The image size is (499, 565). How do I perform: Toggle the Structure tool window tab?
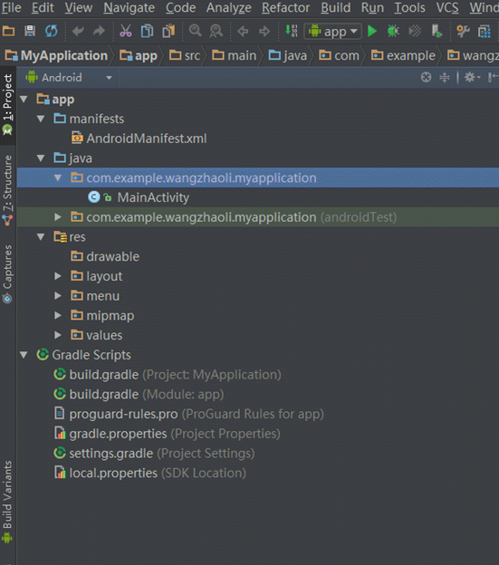click(7, 190)
